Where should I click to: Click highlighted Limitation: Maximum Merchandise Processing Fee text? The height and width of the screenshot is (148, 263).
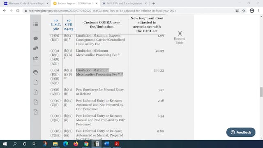tap(99, 72)
